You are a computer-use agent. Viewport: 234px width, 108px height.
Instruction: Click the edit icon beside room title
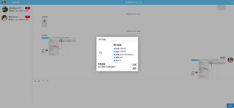(141, 2)
